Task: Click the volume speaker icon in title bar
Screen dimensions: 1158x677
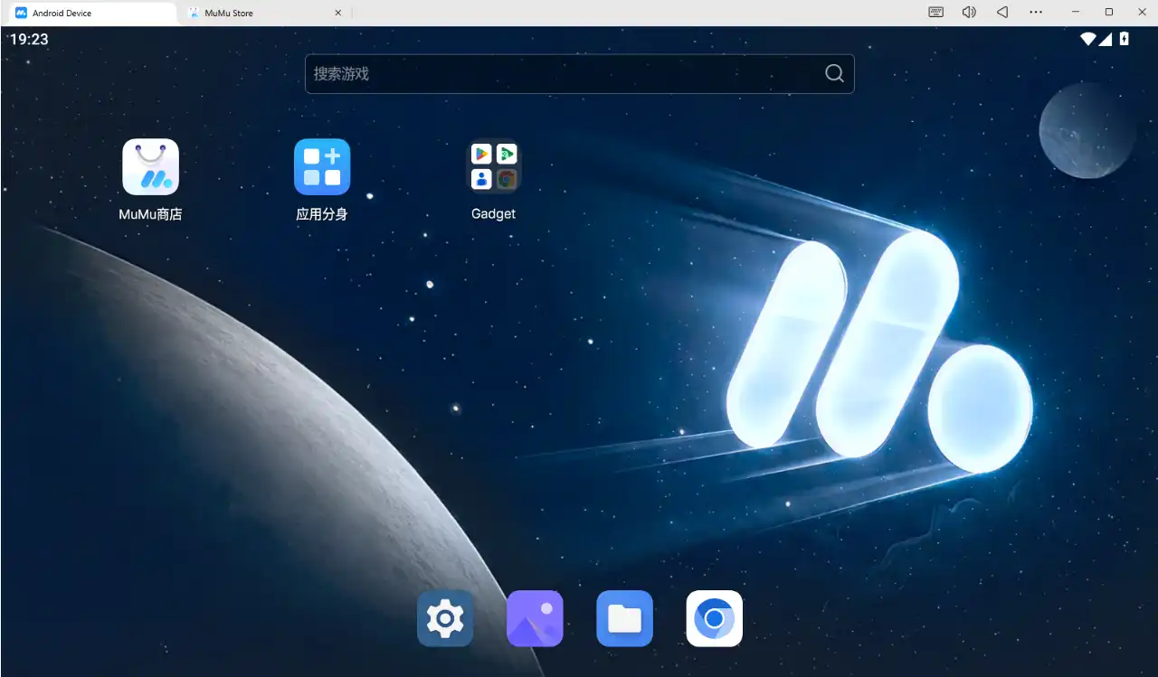Action: [x=969, y=13]
